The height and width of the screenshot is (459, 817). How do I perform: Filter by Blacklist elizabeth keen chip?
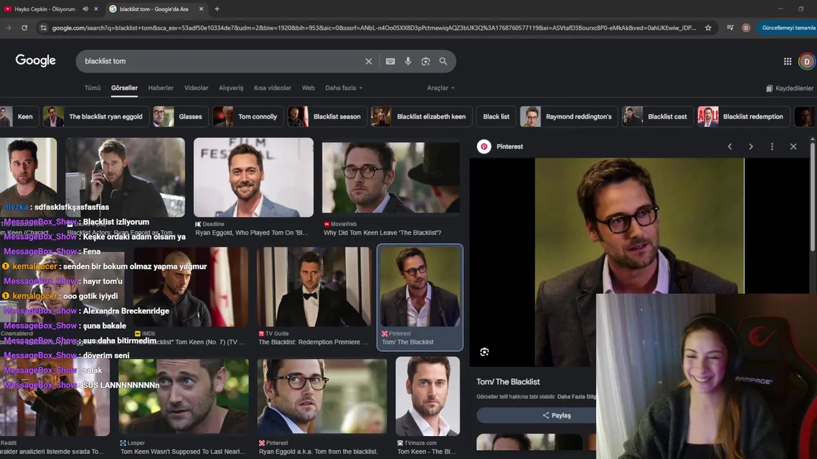tap(421, 117)
